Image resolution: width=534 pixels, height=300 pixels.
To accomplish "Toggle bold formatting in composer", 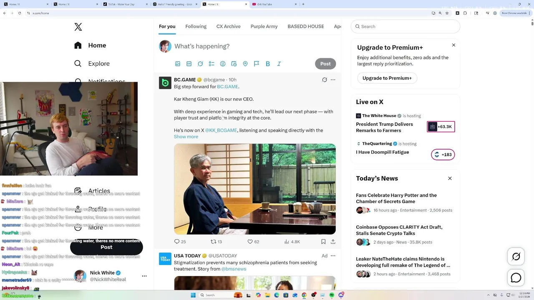I will [268, 64].
